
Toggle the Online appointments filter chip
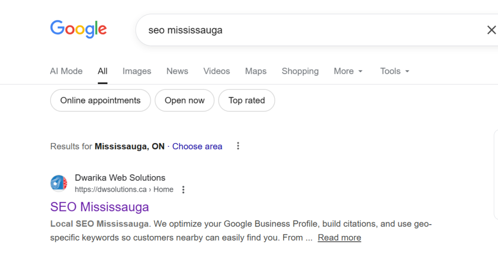pyautogui.click(x=100, y=101)
